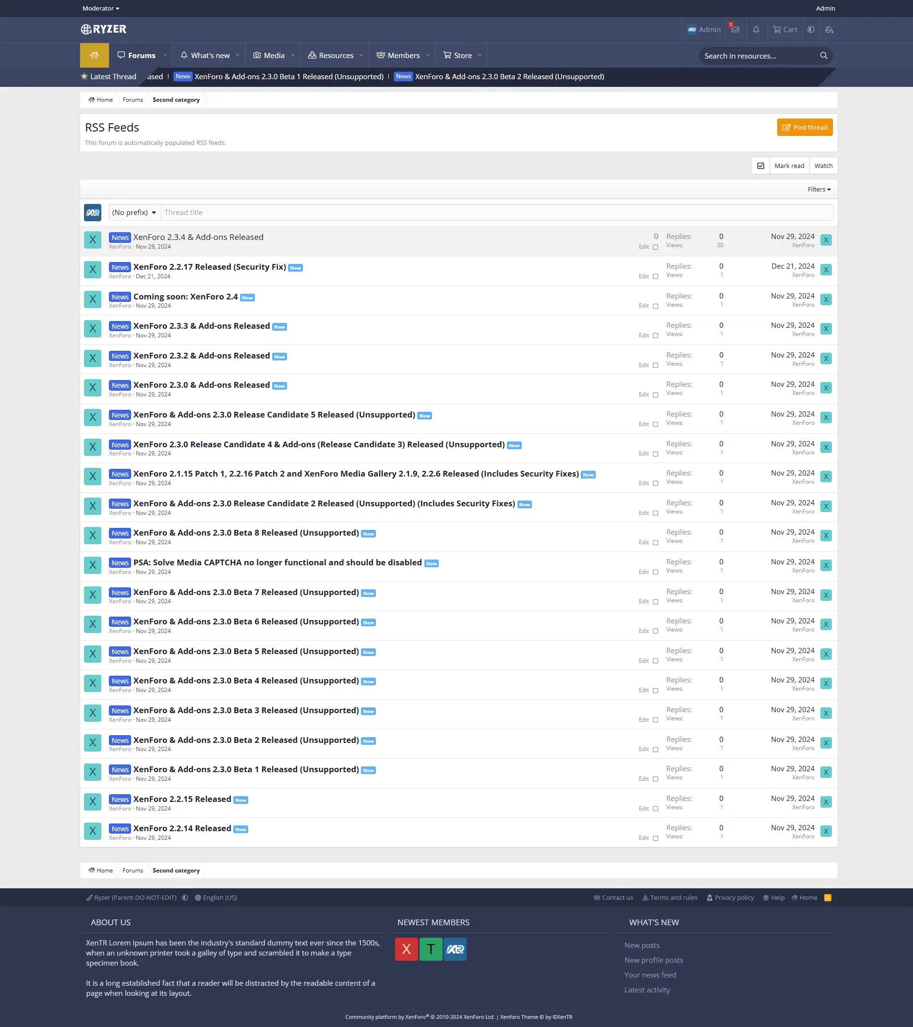Screen dimensions: 913x1027
Task: Click green T newest member avatar
Action: [431, 949]
